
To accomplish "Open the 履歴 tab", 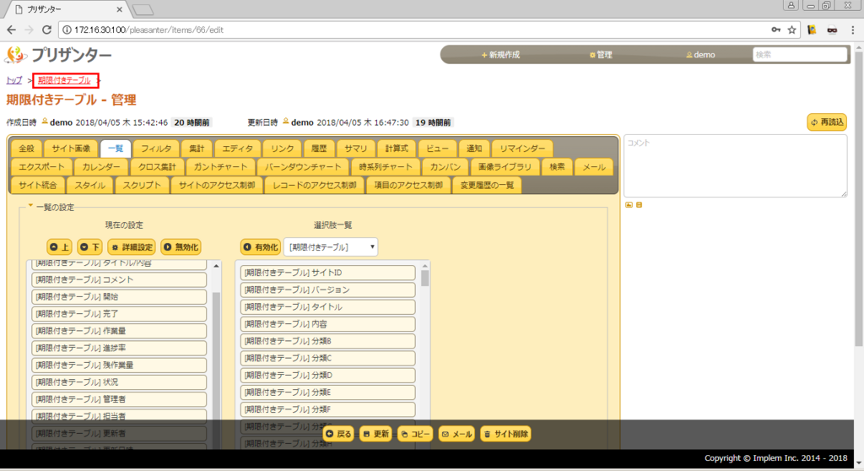I will (x=319, y=149).
